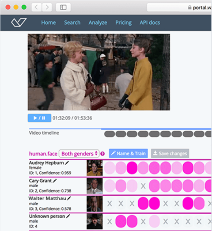Click Audrey Hepburn face thumbnail
212x231 pixels.
coord(95,168)
